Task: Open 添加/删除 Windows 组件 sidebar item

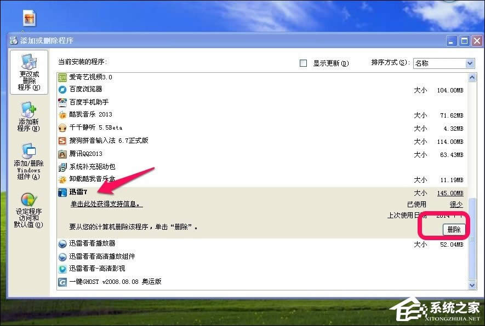Action: [28, 161]
